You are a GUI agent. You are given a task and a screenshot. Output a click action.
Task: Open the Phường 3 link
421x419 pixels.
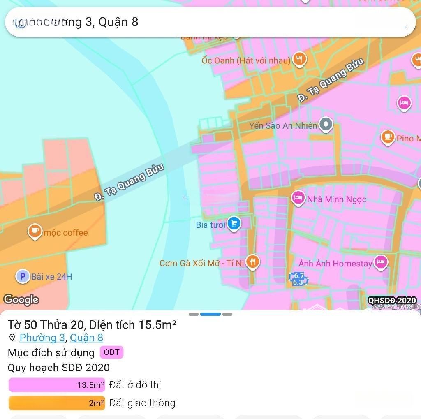click(x=42, y=338)
